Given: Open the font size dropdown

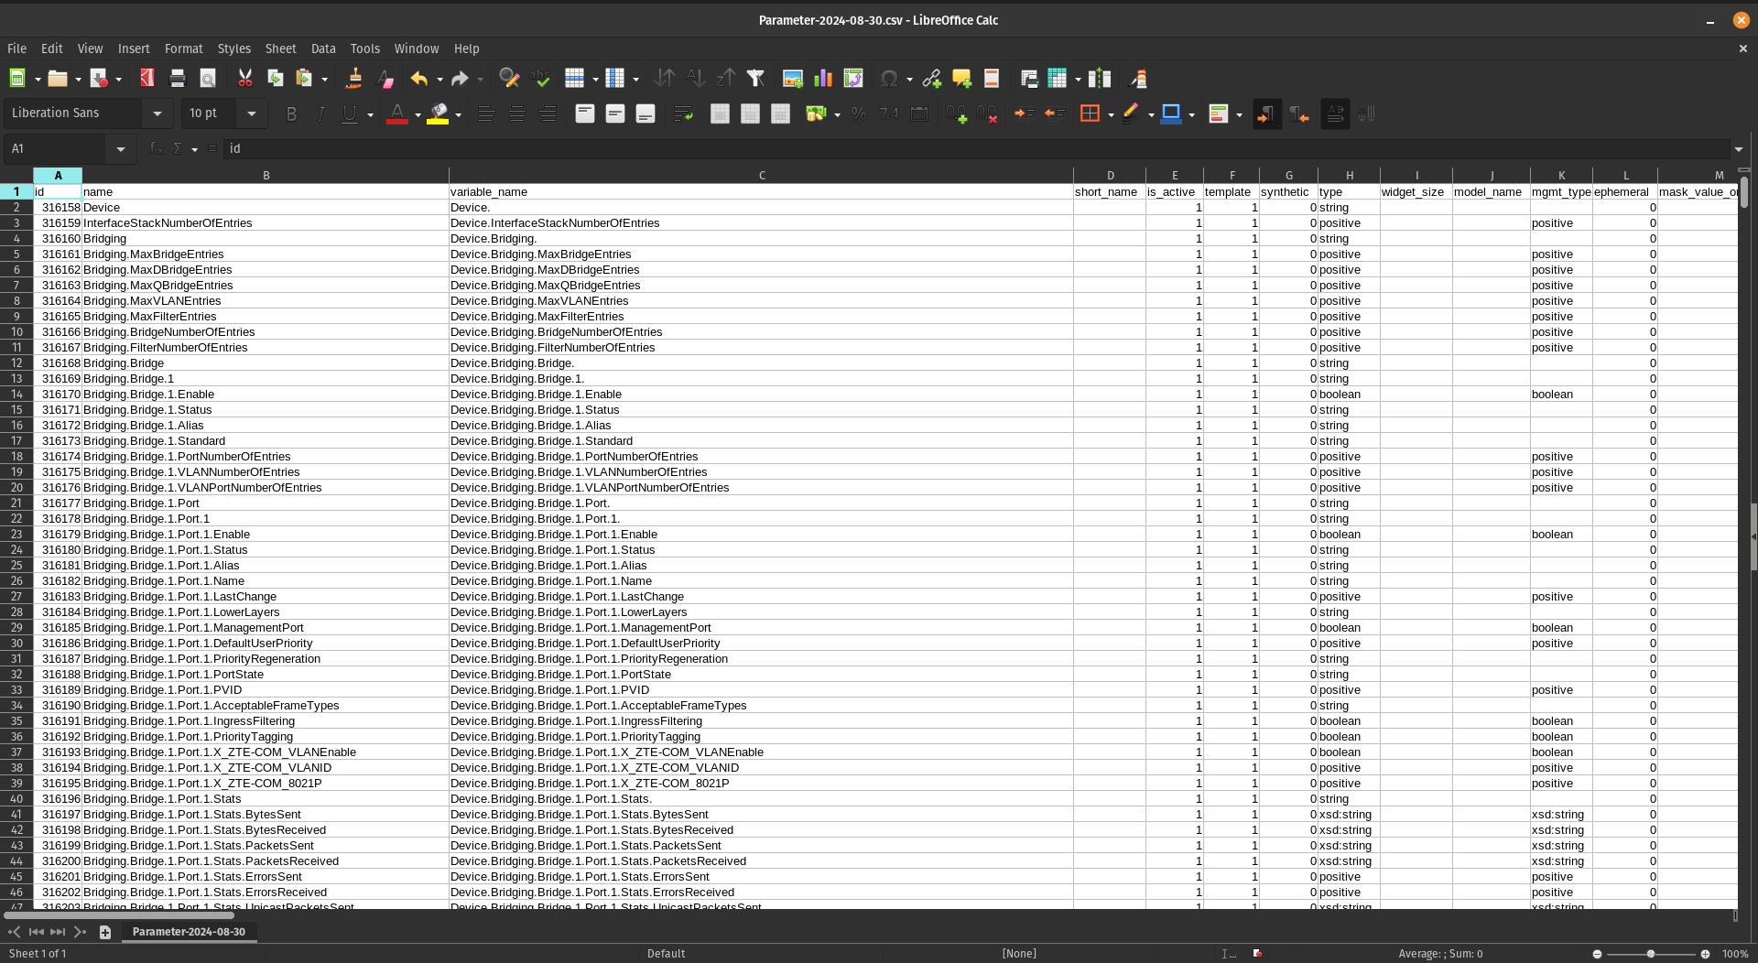Looking at the screenshot, I should 251,114.
